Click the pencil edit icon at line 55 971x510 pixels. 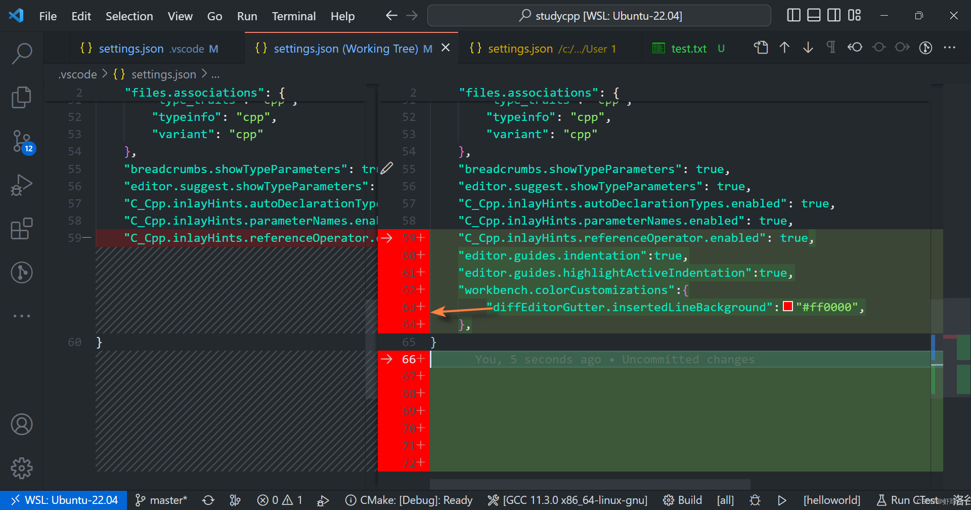click(x=387, y=168)
